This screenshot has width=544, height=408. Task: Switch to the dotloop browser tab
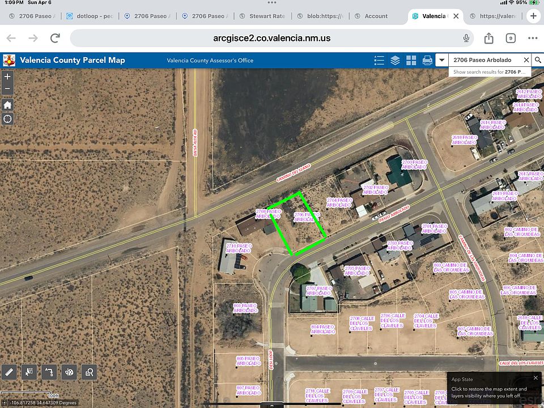[90, 16]
